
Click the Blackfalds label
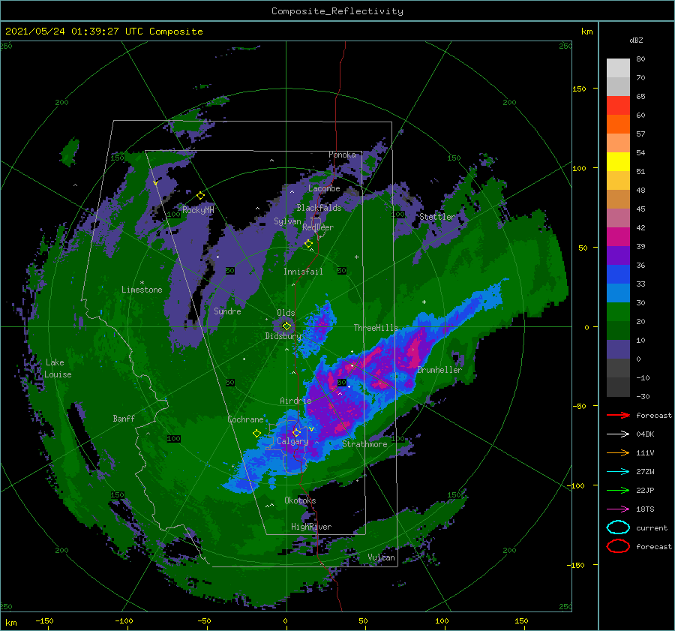(319, 208)
